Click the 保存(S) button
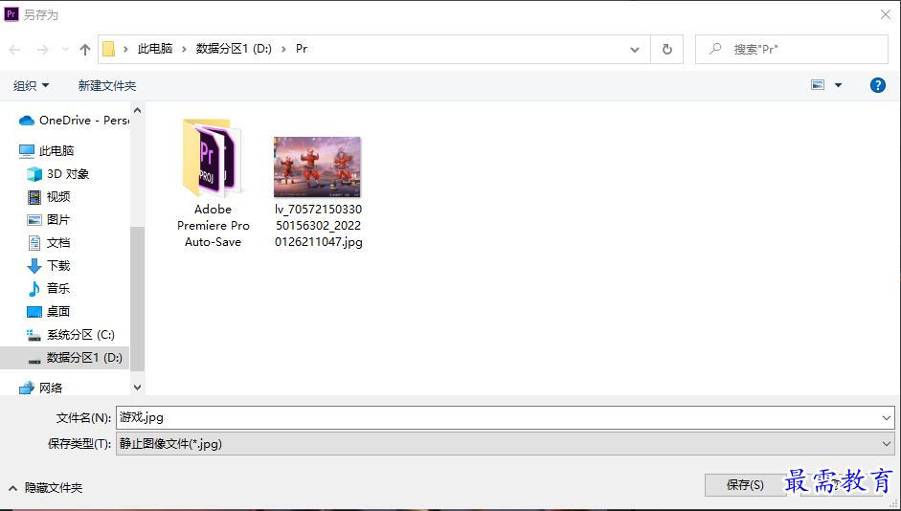901x511 pixels. (x=745, y=485)
